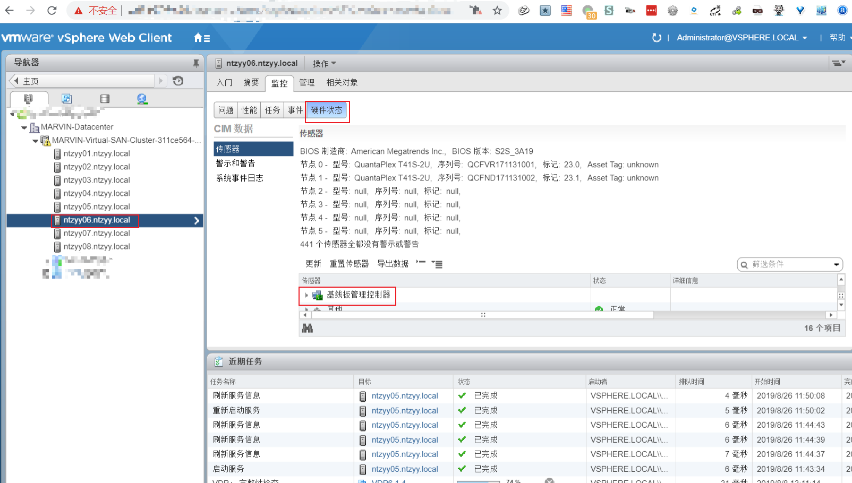This screenshot has width=852, height=483.
Task: Open the Networking globe icon in Navigator
Action: 142,98
